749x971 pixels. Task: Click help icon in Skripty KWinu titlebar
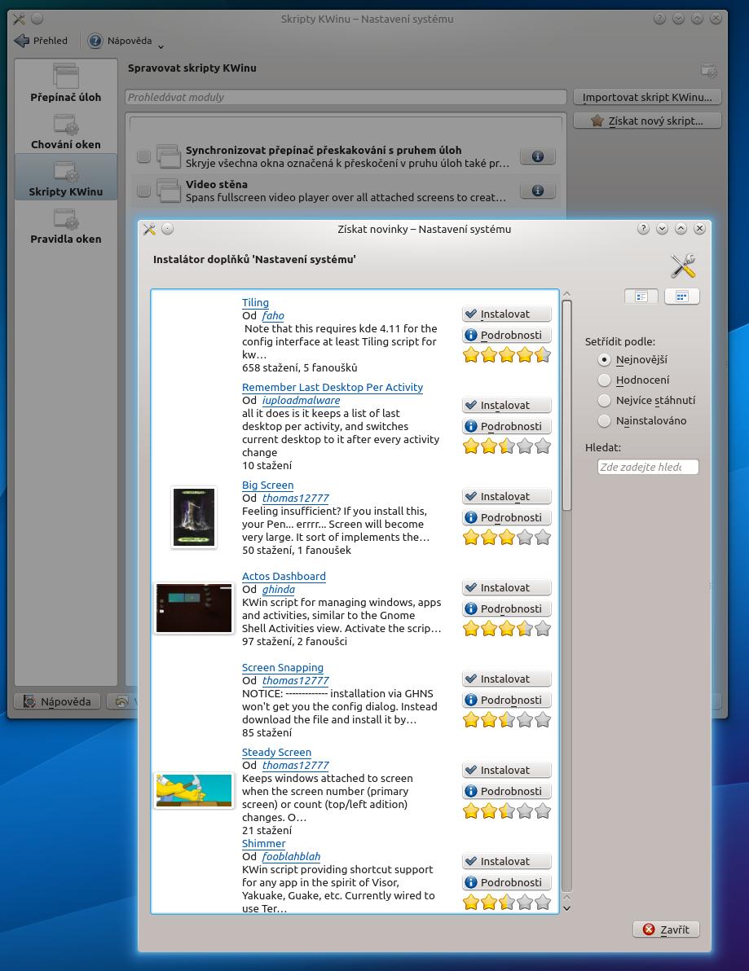click(659, 20)
